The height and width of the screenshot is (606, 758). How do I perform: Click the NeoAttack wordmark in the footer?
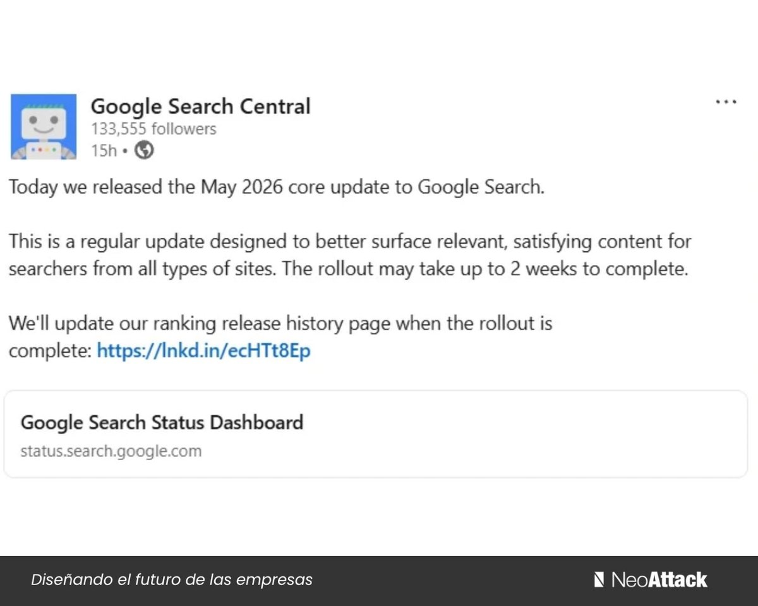pos(659,579)
